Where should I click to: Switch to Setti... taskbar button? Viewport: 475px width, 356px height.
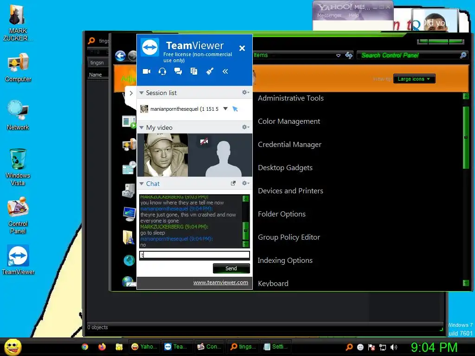tap(276, 347)
